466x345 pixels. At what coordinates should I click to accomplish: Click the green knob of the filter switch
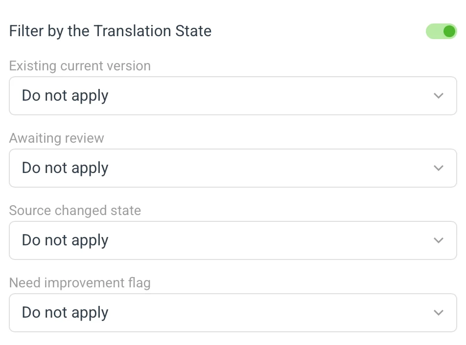pos(449,32)
